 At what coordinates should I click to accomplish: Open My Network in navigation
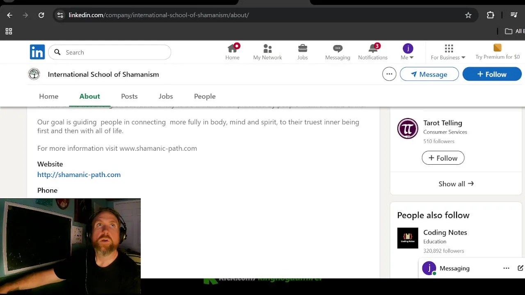tap(267, 52)
